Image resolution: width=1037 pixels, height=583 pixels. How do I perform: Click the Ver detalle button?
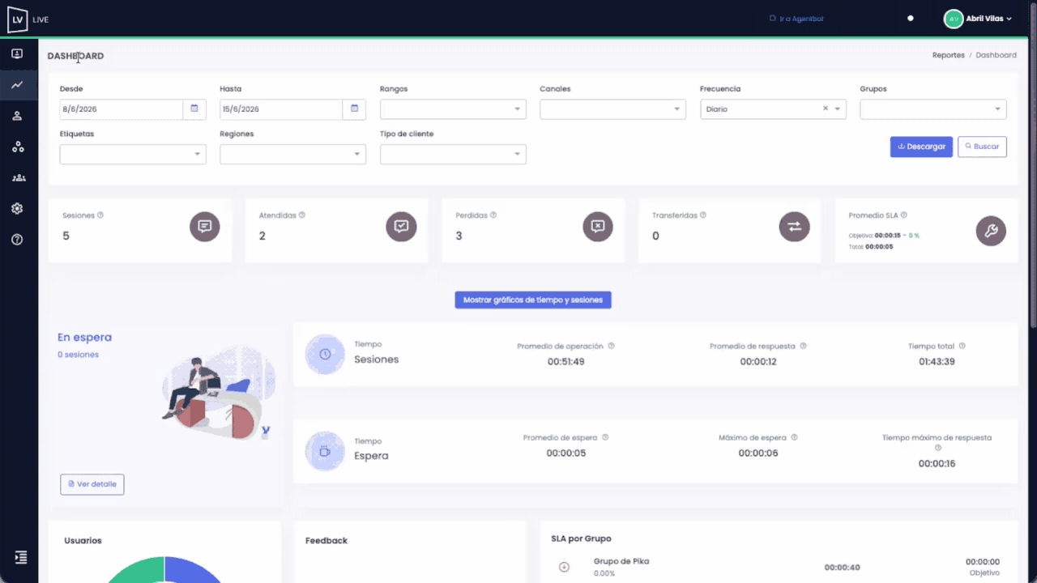(x=92, y=484)
